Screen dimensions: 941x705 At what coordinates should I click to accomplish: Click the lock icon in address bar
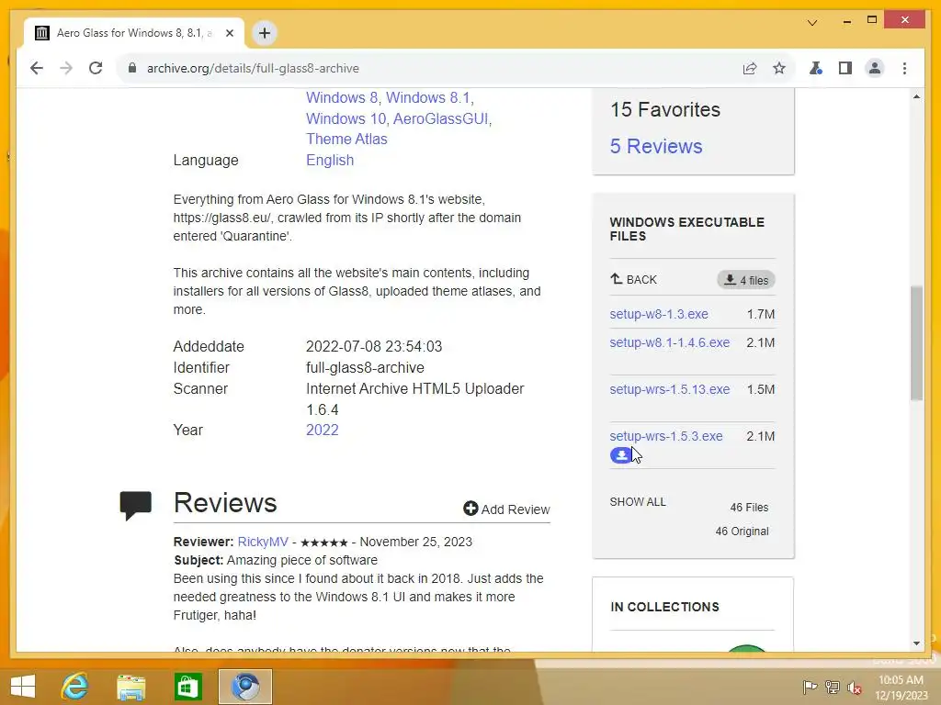tap(132, 68)
